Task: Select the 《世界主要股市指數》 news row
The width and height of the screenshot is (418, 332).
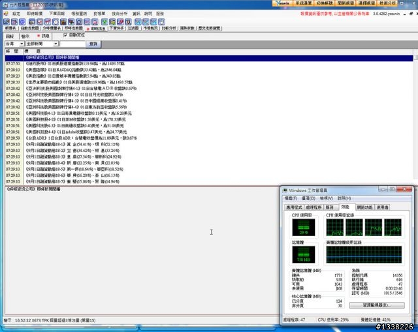Action: [209, 82]
